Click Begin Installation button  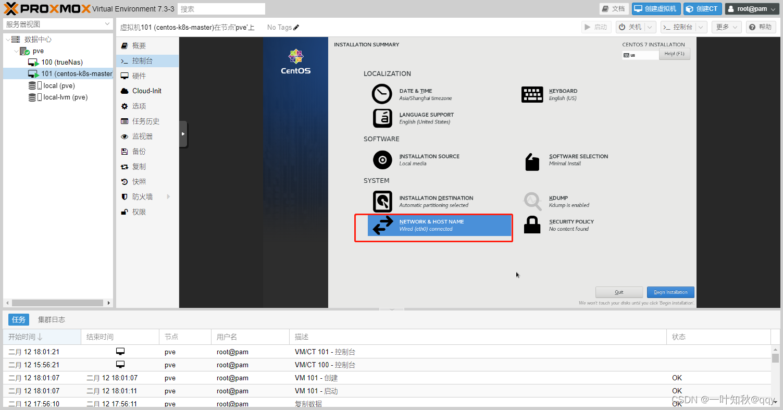[x=670, y=292]
